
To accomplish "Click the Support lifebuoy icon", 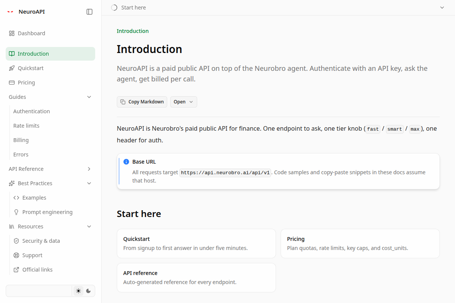I will [16, 255].
